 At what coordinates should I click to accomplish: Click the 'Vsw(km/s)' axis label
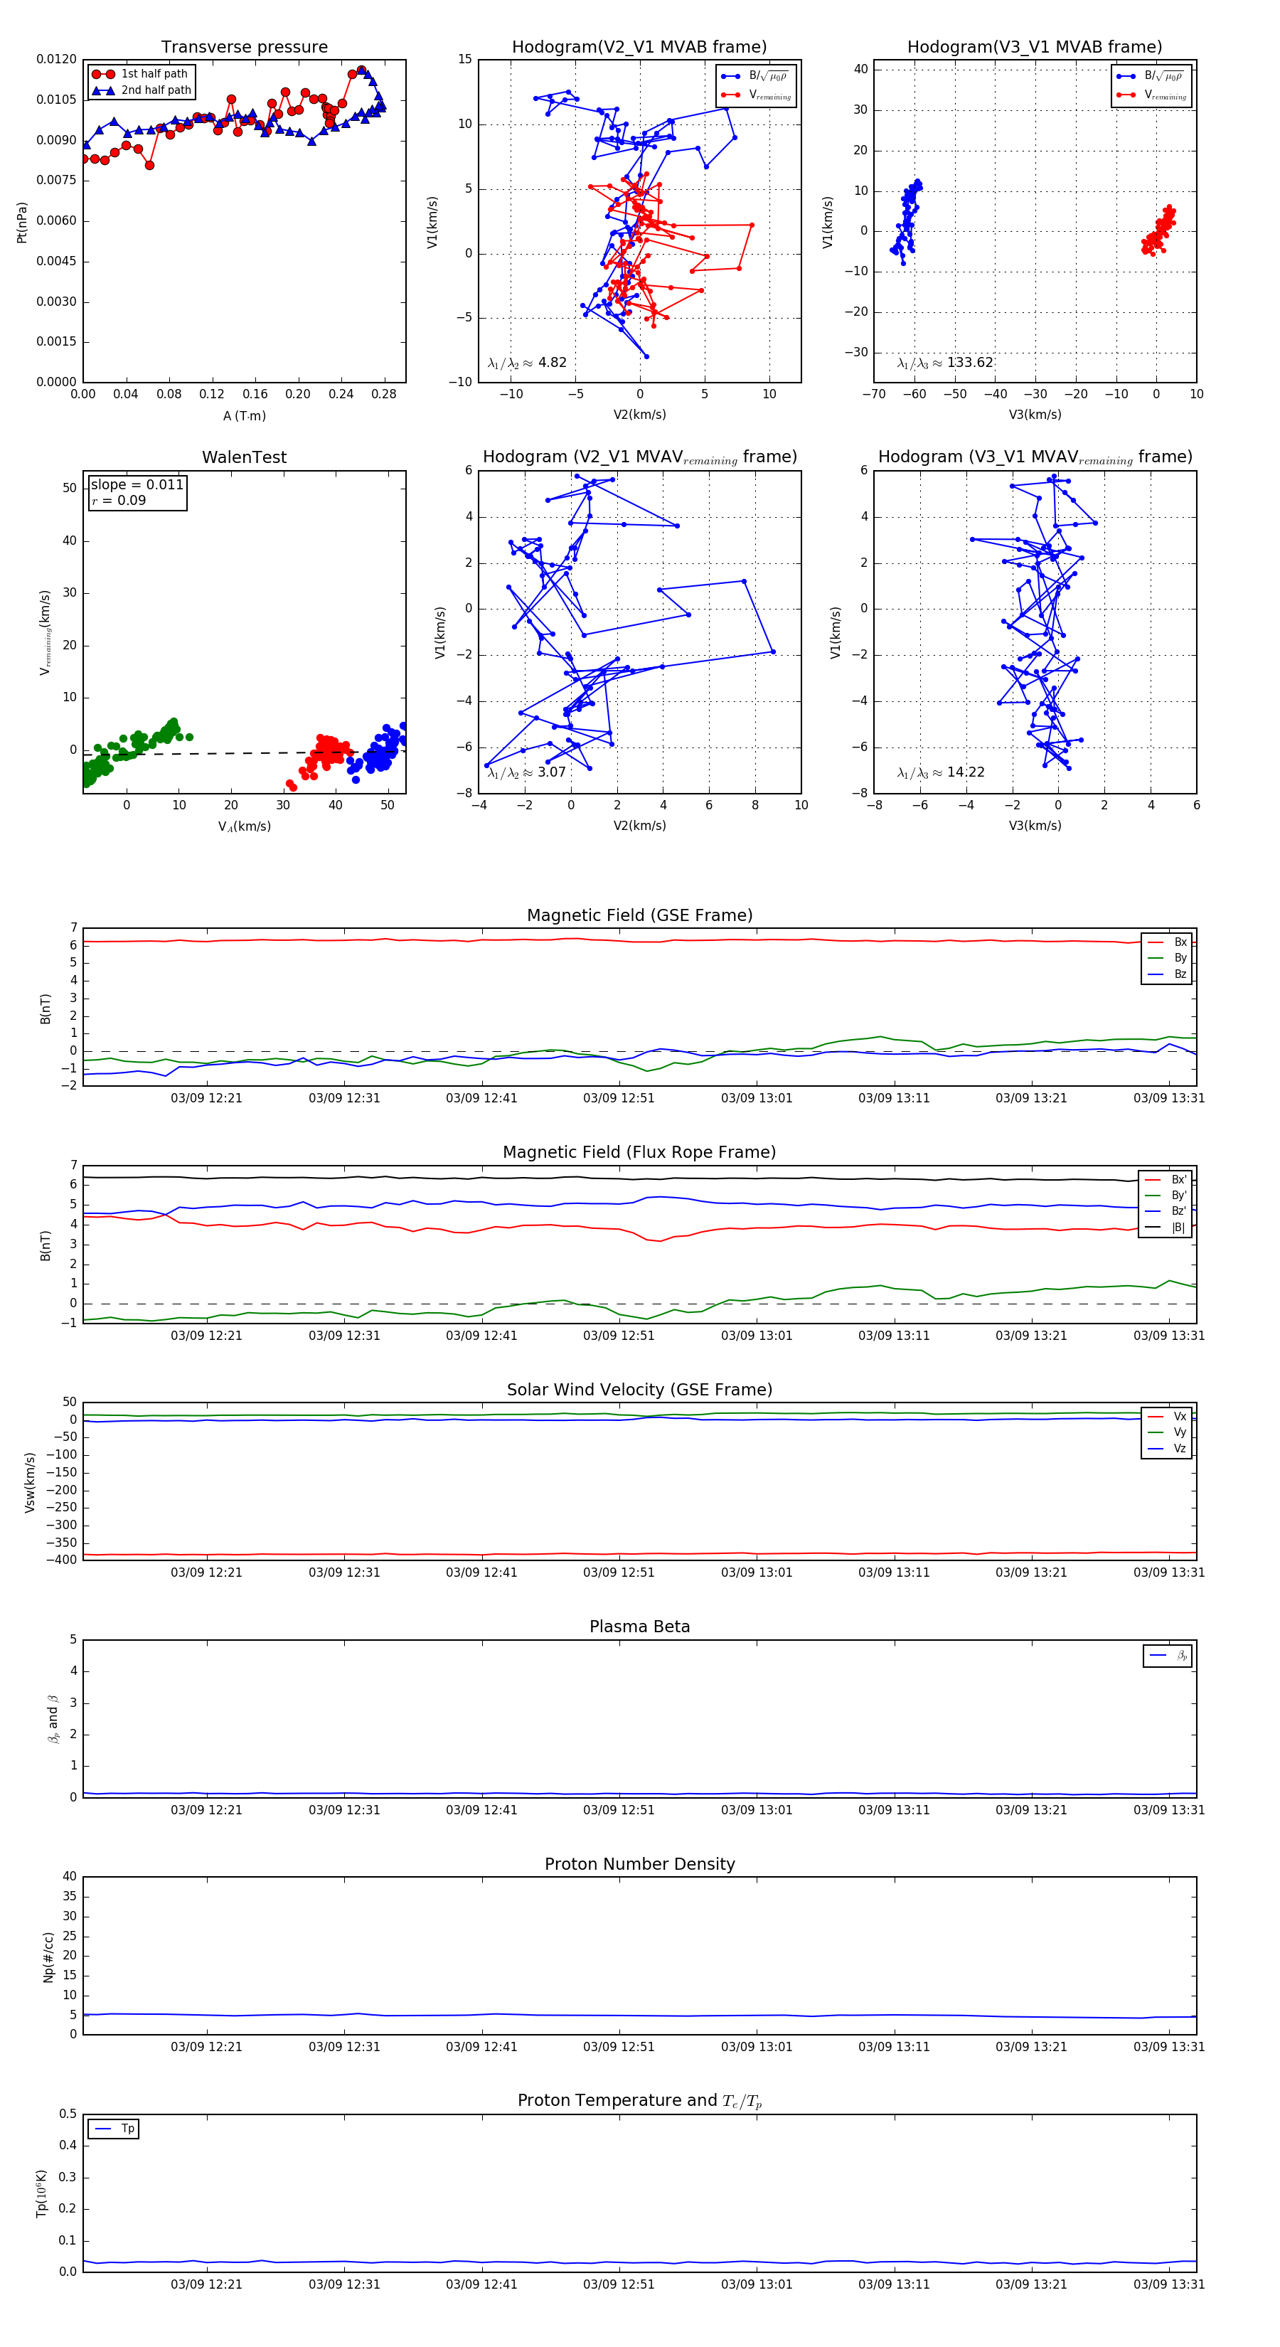(30, 1481)
